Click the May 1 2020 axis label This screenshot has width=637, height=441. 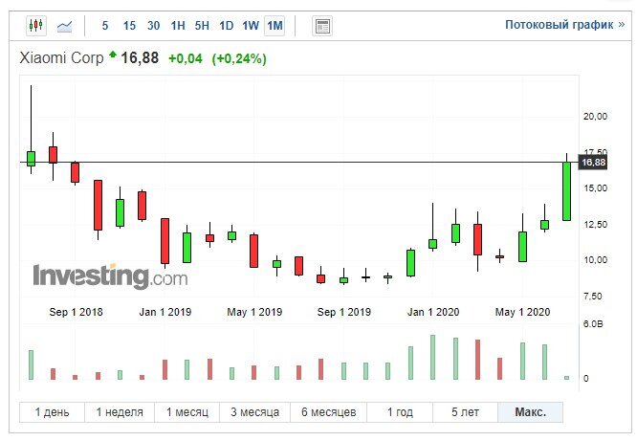[522, 312]
